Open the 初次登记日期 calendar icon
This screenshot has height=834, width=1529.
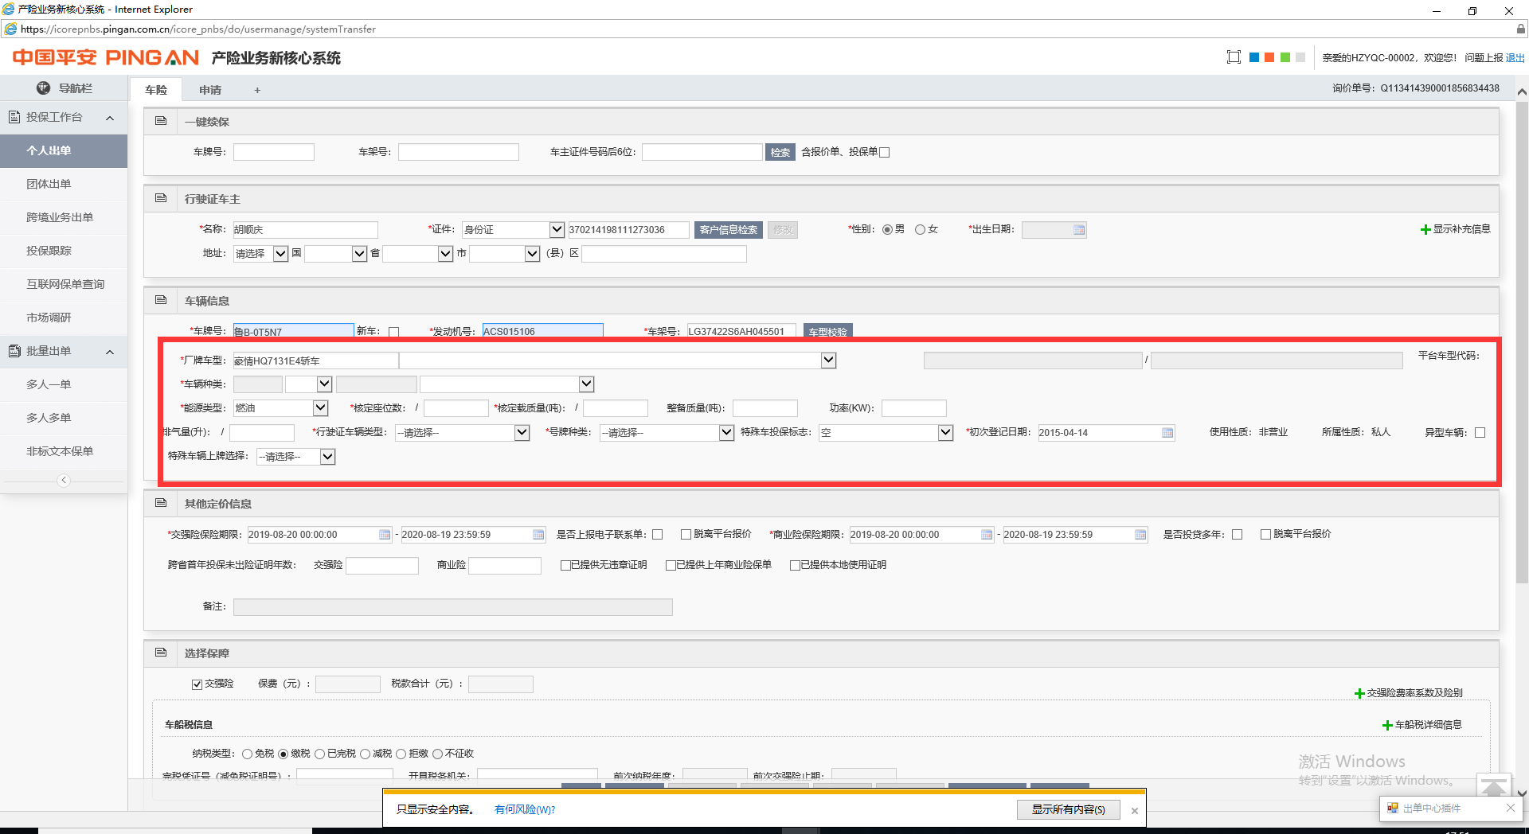1167,433
